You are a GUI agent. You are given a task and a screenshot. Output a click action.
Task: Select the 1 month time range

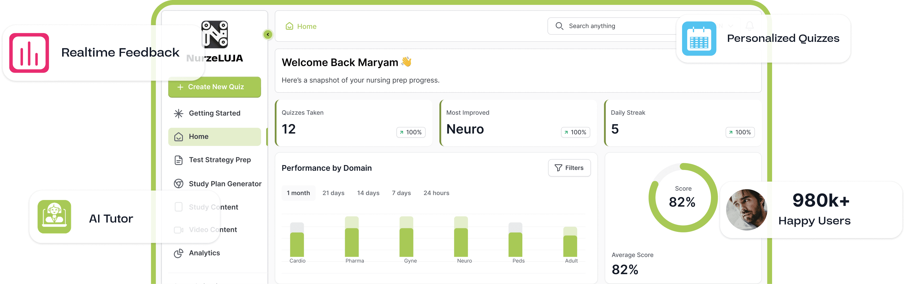298,193
